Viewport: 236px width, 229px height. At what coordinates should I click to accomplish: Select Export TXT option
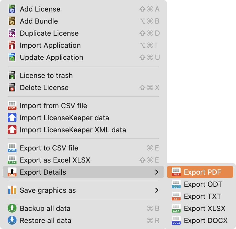pyautogui.click(x=202, y=196)
